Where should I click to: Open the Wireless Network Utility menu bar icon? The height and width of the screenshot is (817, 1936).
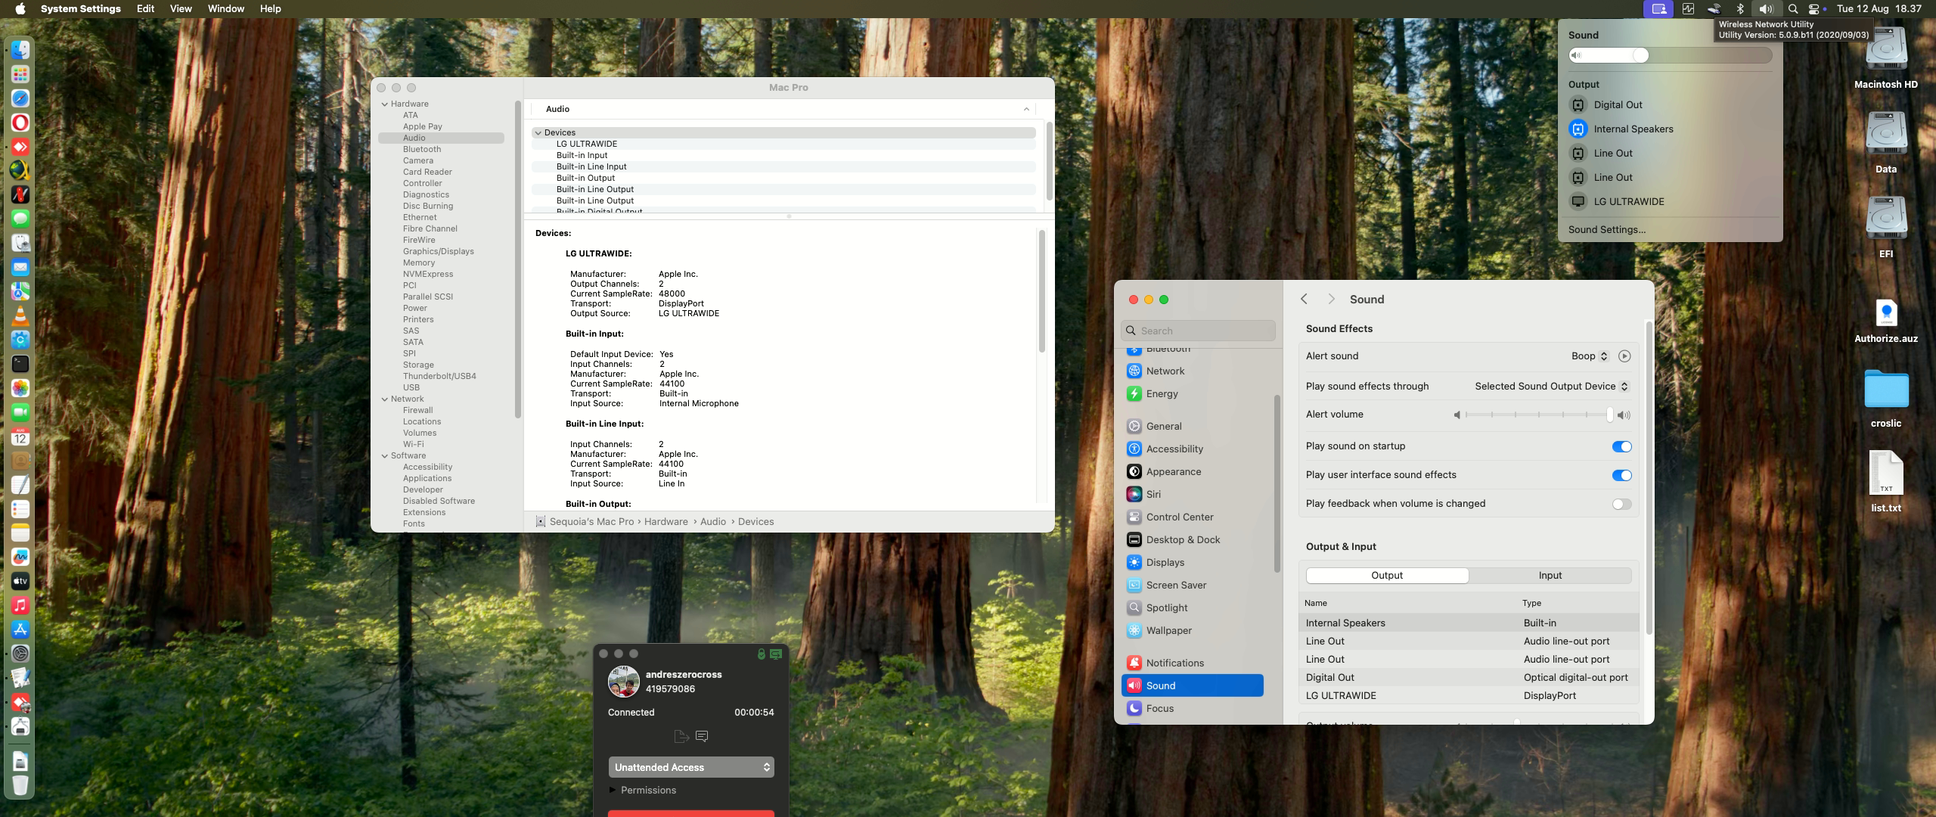click(x=1714, y=9)
